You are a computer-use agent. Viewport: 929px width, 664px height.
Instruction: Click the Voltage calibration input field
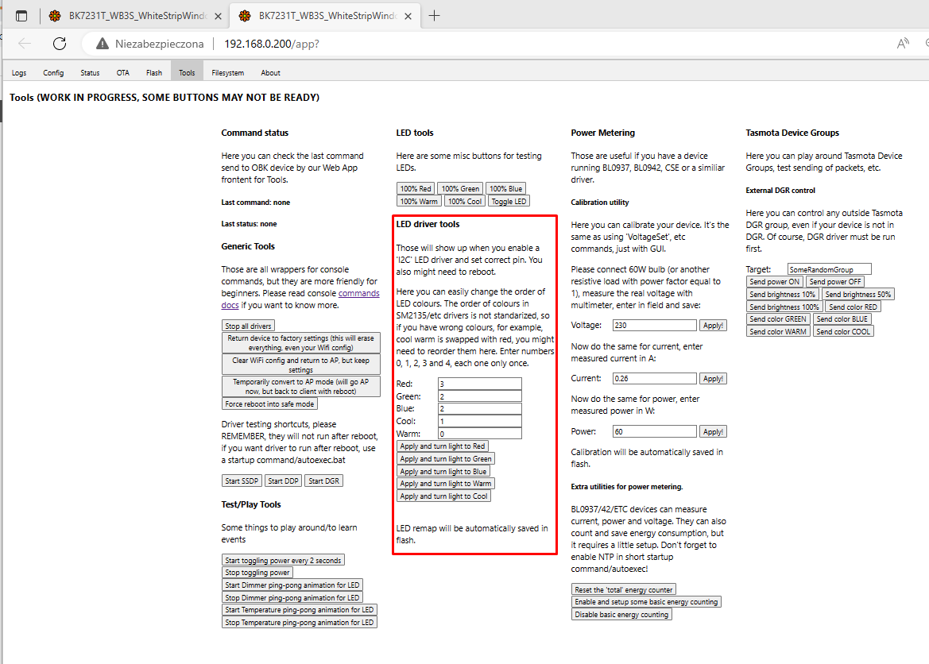click(655, 325)
